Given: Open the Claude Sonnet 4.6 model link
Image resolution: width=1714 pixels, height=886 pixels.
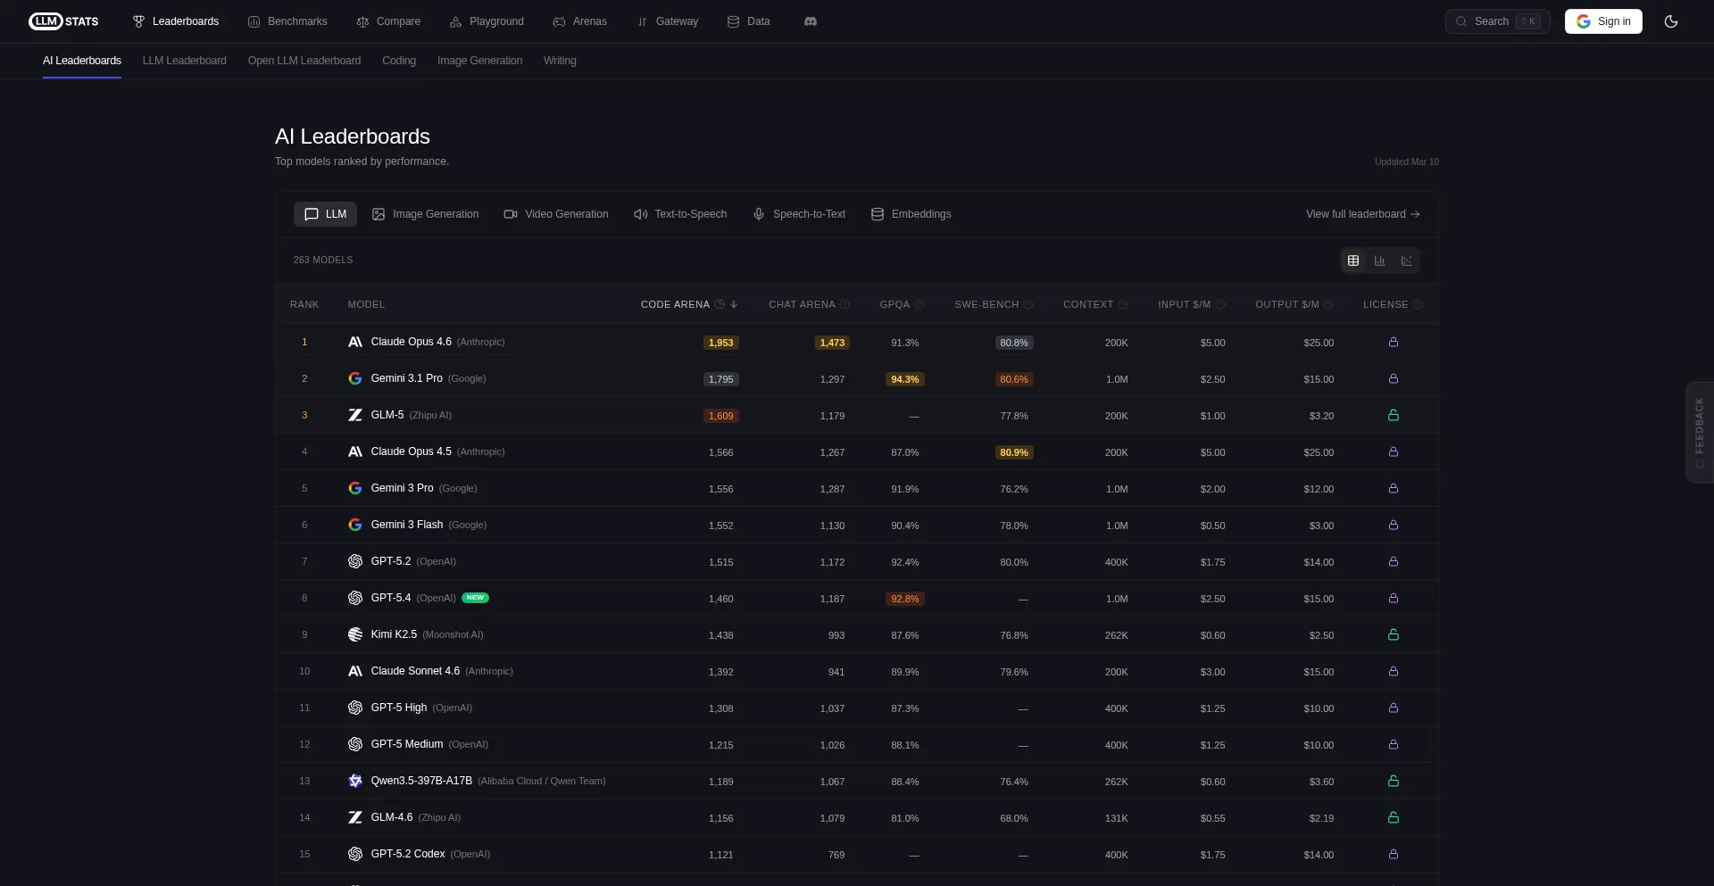Looking at the screenshot, I should (415, 671).
